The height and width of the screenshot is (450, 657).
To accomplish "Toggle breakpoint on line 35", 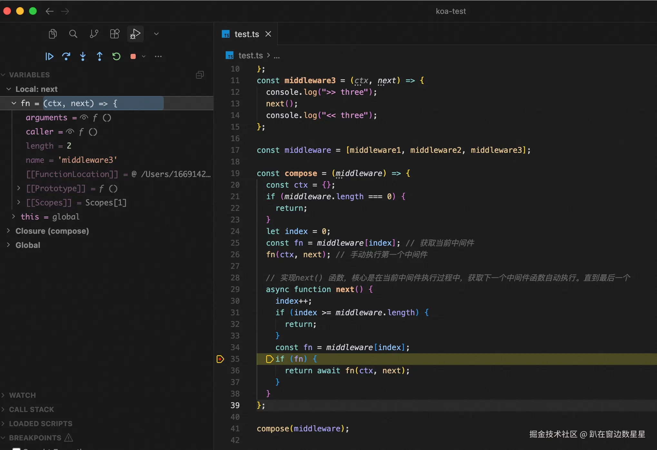I will [220, 359].
